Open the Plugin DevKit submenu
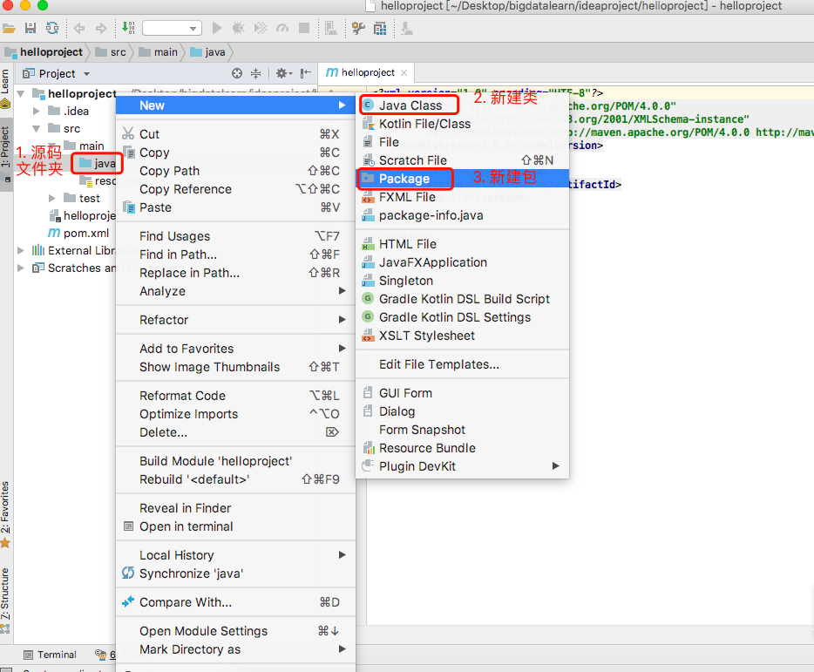 point(462,466)
